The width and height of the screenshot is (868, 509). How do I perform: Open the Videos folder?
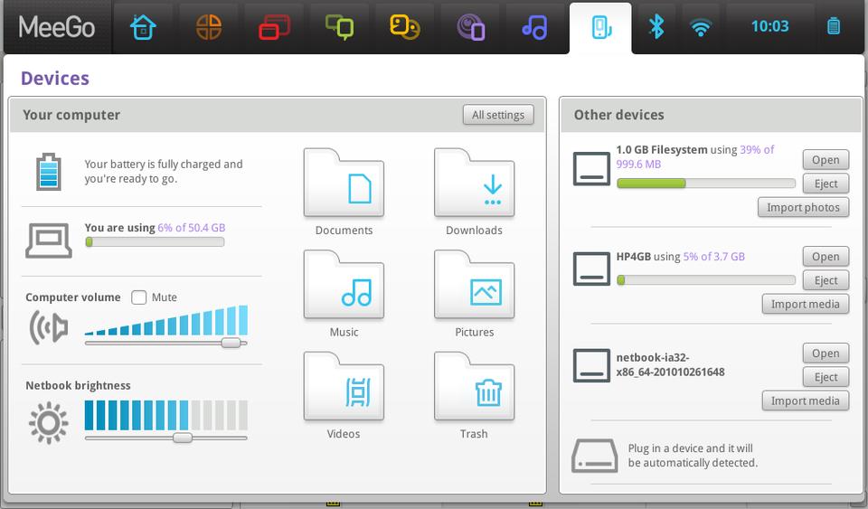click(x=344, y=388)
